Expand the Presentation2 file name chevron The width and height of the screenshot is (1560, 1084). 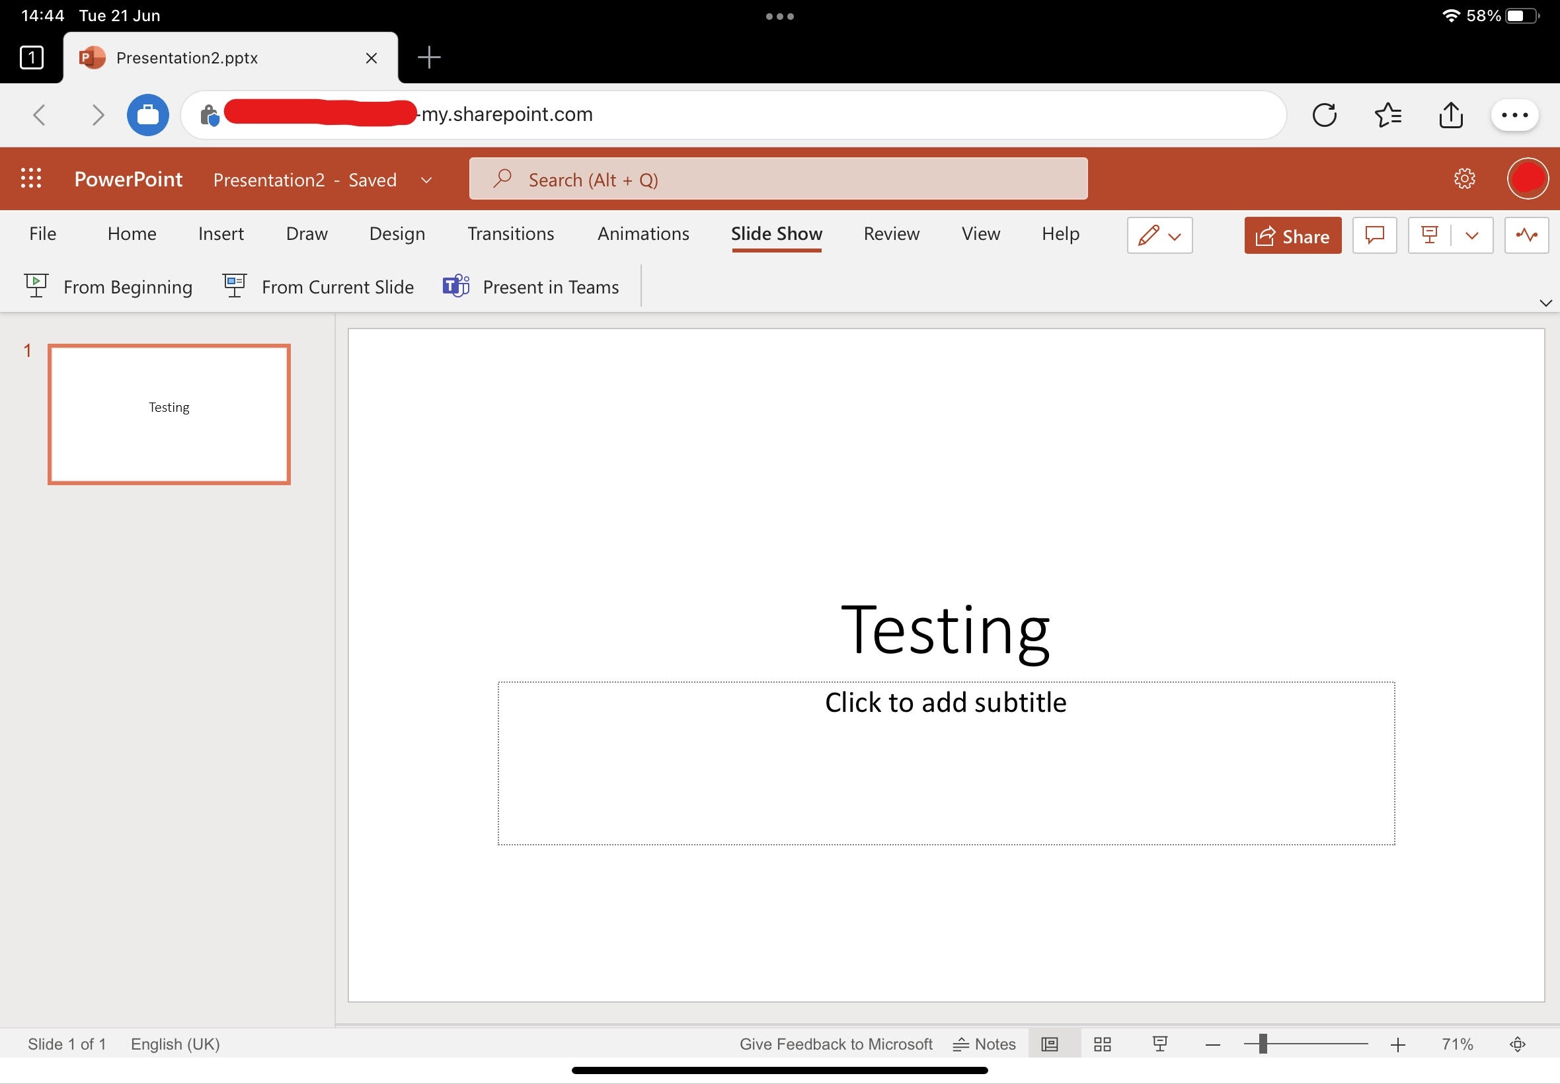point(426,180)
